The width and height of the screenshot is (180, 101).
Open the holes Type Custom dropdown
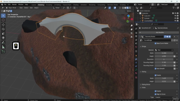pos(164,97)
